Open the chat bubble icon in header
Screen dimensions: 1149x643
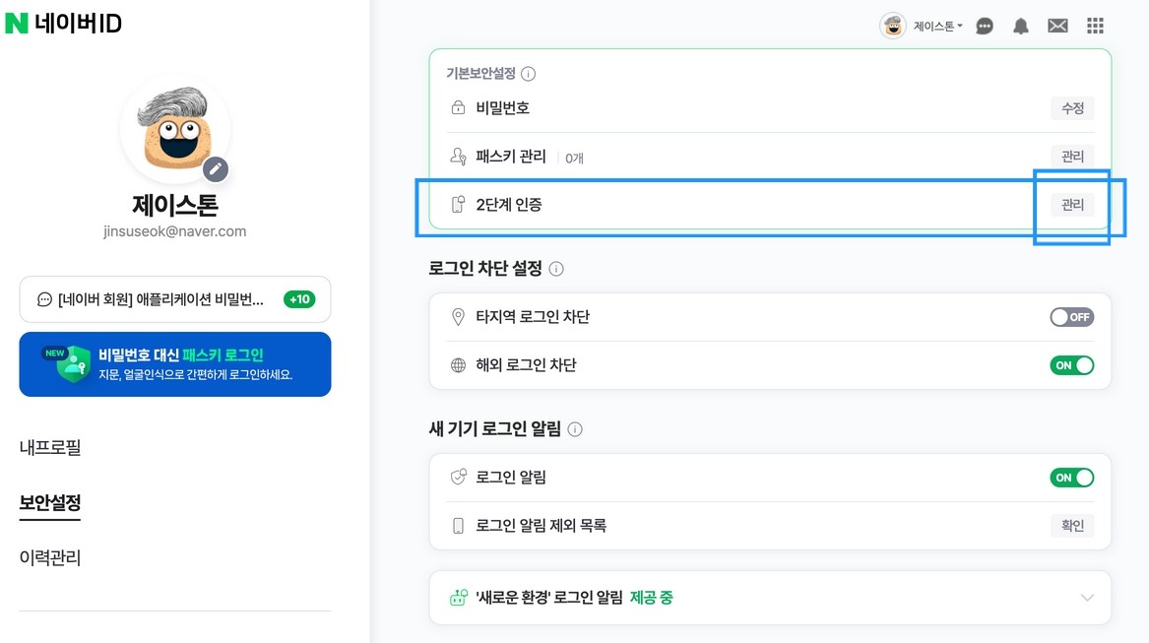coord(985,27)
